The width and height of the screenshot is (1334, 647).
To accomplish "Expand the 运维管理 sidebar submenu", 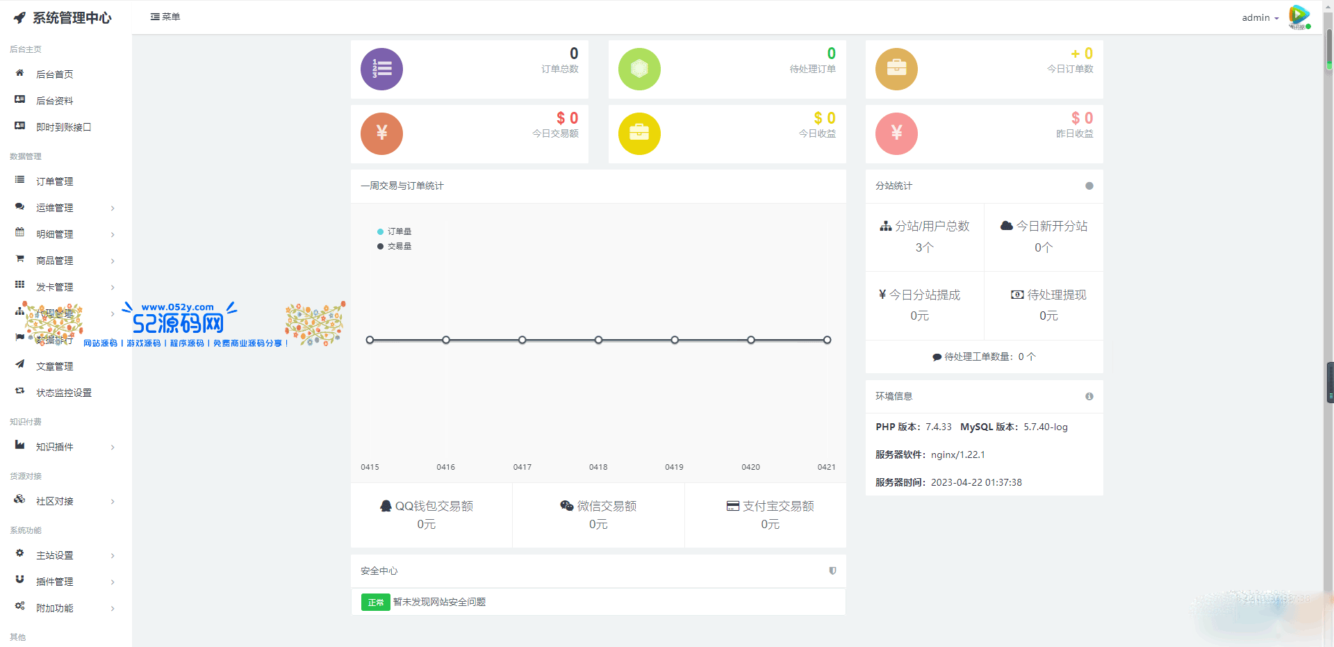I will tap(65, 208).
